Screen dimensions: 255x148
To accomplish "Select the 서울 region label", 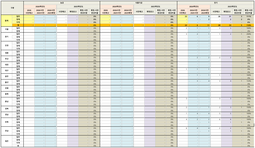I will pos(6,29).
